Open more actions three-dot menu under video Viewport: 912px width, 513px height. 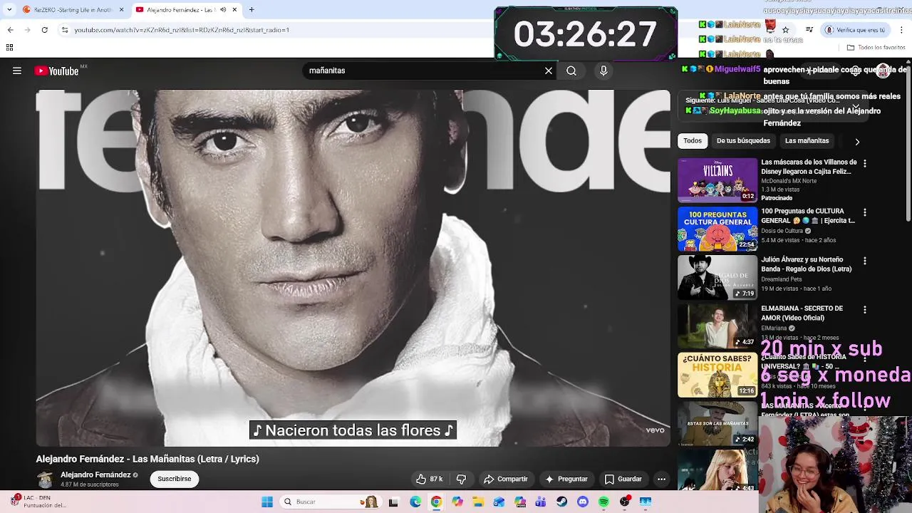pos(661,479)
